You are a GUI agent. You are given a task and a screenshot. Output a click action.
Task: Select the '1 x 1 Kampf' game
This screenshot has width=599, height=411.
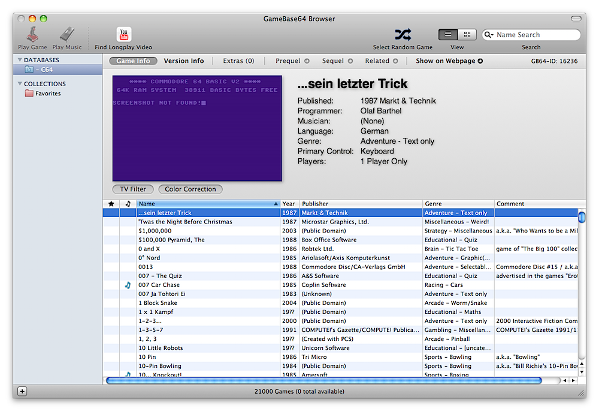(340, 312)
